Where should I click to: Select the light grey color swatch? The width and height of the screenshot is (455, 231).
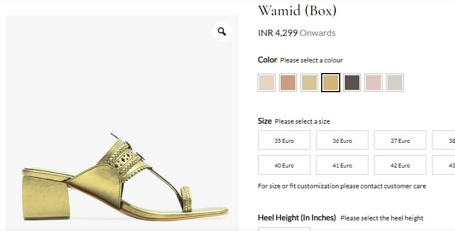tap(395, 83)
